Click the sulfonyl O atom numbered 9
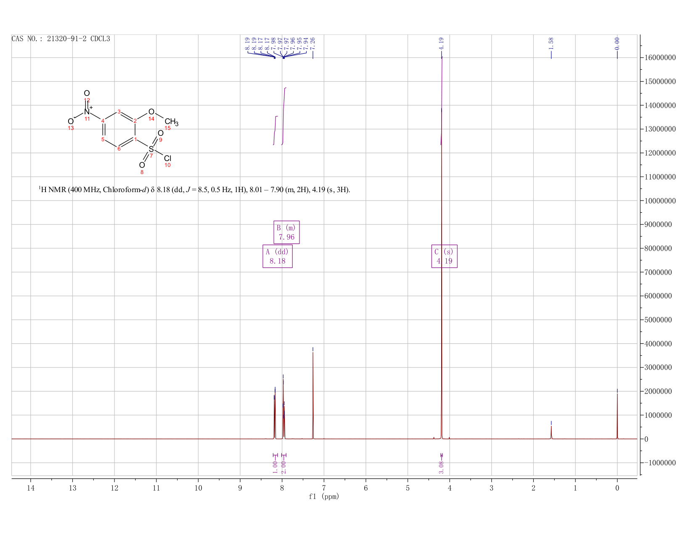Screen dimensions: 694x536 point(160,133)
